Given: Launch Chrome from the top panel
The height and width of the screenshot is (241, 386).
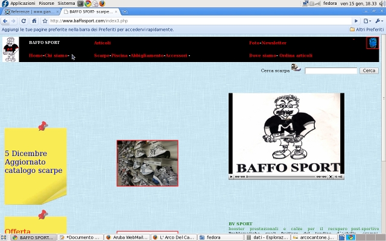Looking at the screenshot, I should point(87,4).
